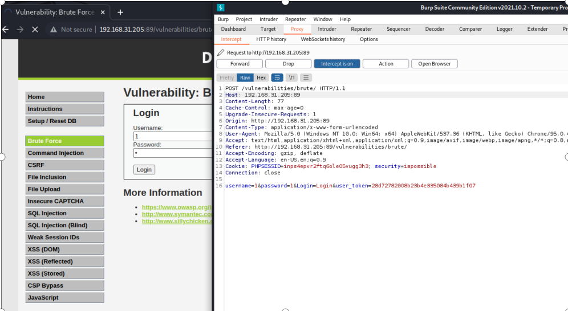
Task: Click the PHPSESSID cookie line
Action: tap(331, 166)
